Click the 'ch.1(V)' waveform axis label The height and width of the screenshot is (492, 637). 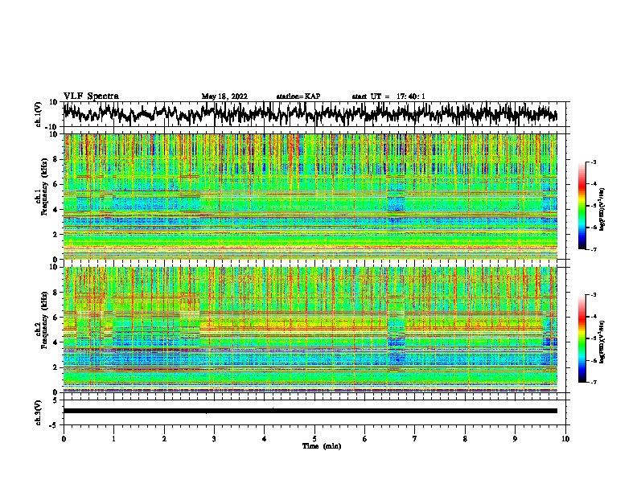coord(39,114)
